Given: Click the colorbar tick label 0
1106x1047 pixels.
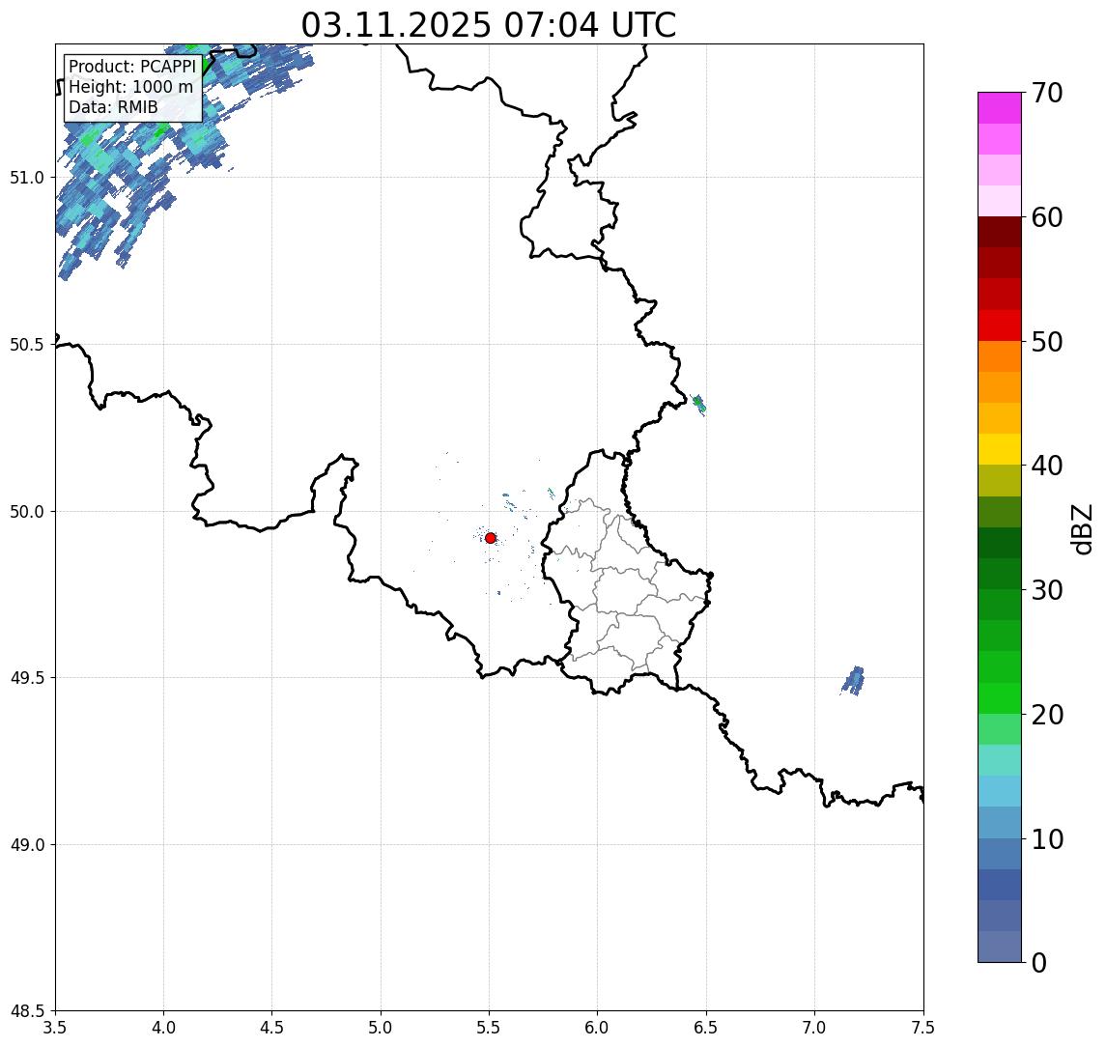Looking at the screenshot, I should pos(1039,962).
